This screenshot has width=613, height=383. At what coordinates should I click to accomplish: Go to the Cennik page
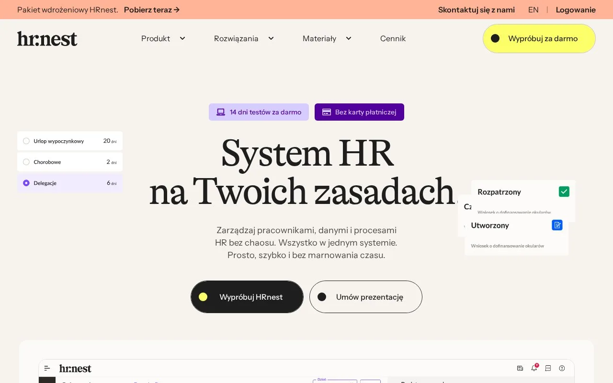pos(393,39)
